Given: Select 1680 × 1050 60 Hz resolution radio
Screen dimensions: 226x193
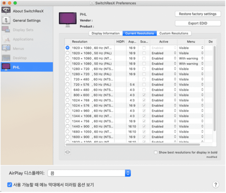Looking at the screenshot, I should click(67, 132).
